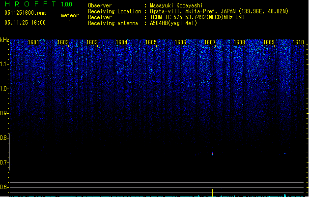The width and height of the screenshot is (309, 197).
Task: Click the 1603 time marker
Action: [x=92, y=42]
